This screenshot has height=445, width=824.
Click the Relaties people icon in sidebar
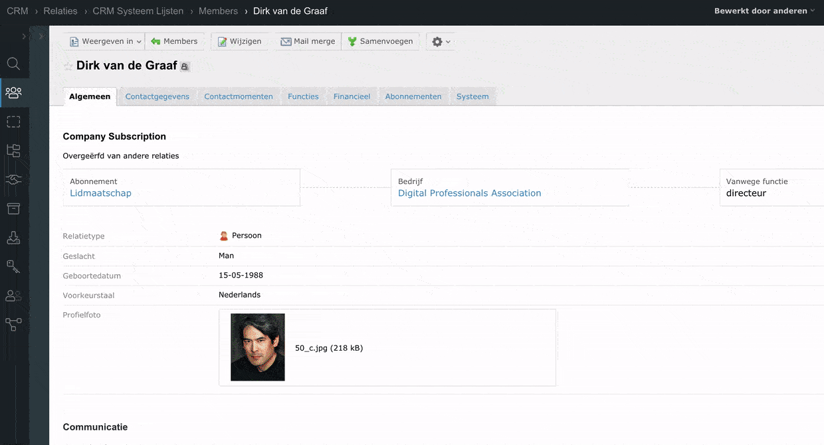coord(13,92)
